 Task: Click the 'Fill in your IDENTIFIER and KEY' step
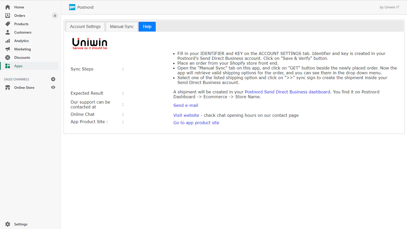tap(282, 56)
